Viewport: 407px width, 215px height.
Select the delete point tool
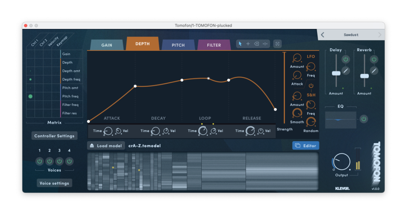point(257,44)
